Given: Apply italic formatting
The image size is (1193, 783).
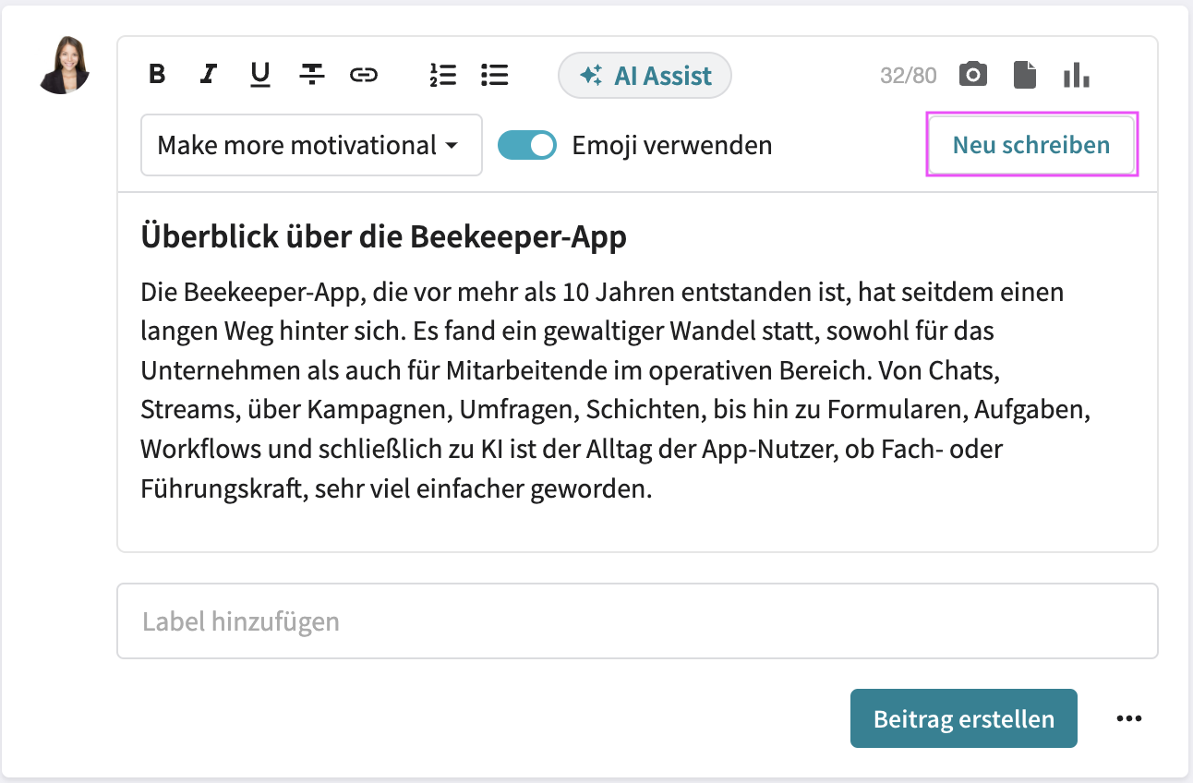Looking at the screenshot, I should (x=208, y=75).
